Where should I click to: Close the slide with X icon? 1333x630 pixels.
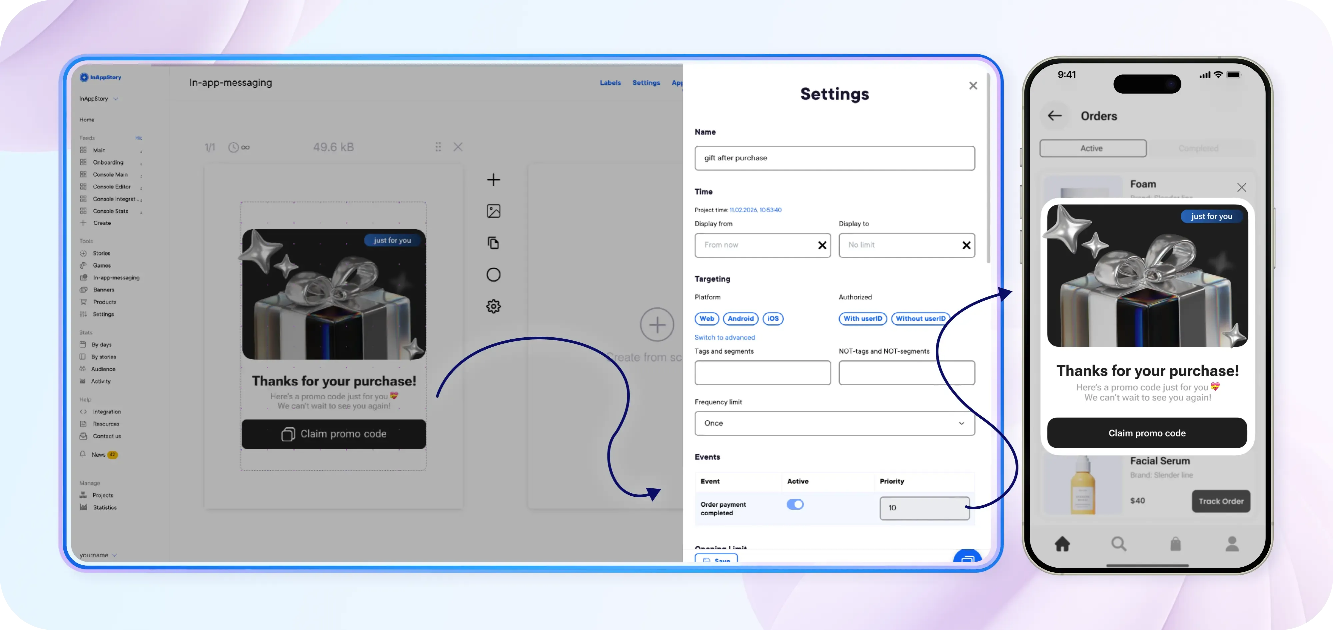pyautogui.click(x=458, y=147)
